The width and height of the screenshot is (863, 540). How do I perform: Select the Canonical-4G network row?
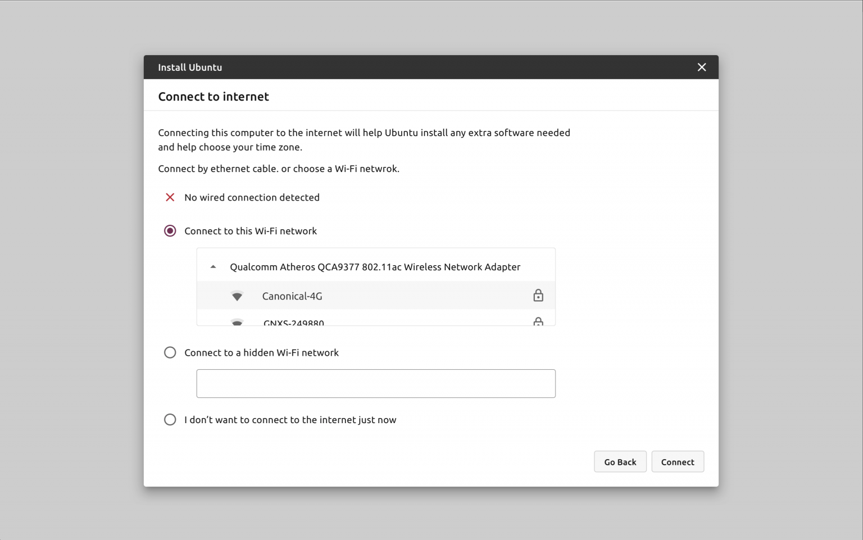[x=376, y=296]
